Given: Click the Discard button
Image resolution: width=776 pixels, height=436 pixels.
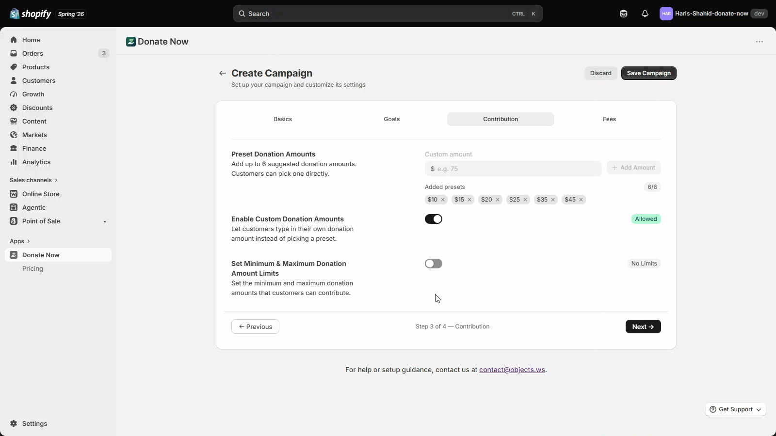Looking at the screenshot, I should coord(601,73).
